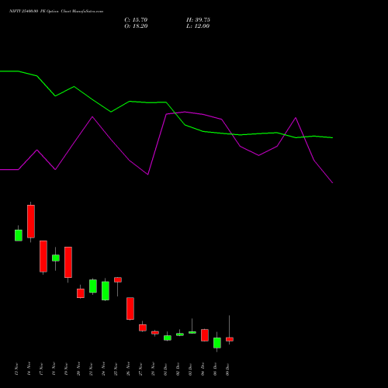Select the red candlestick above 26 Nov
This screenshot has width=388, height=388.
tap(130, 309)
